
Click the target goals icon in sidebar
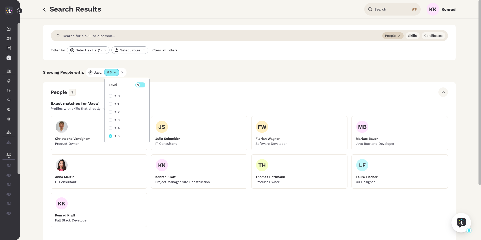coord(9,90)
